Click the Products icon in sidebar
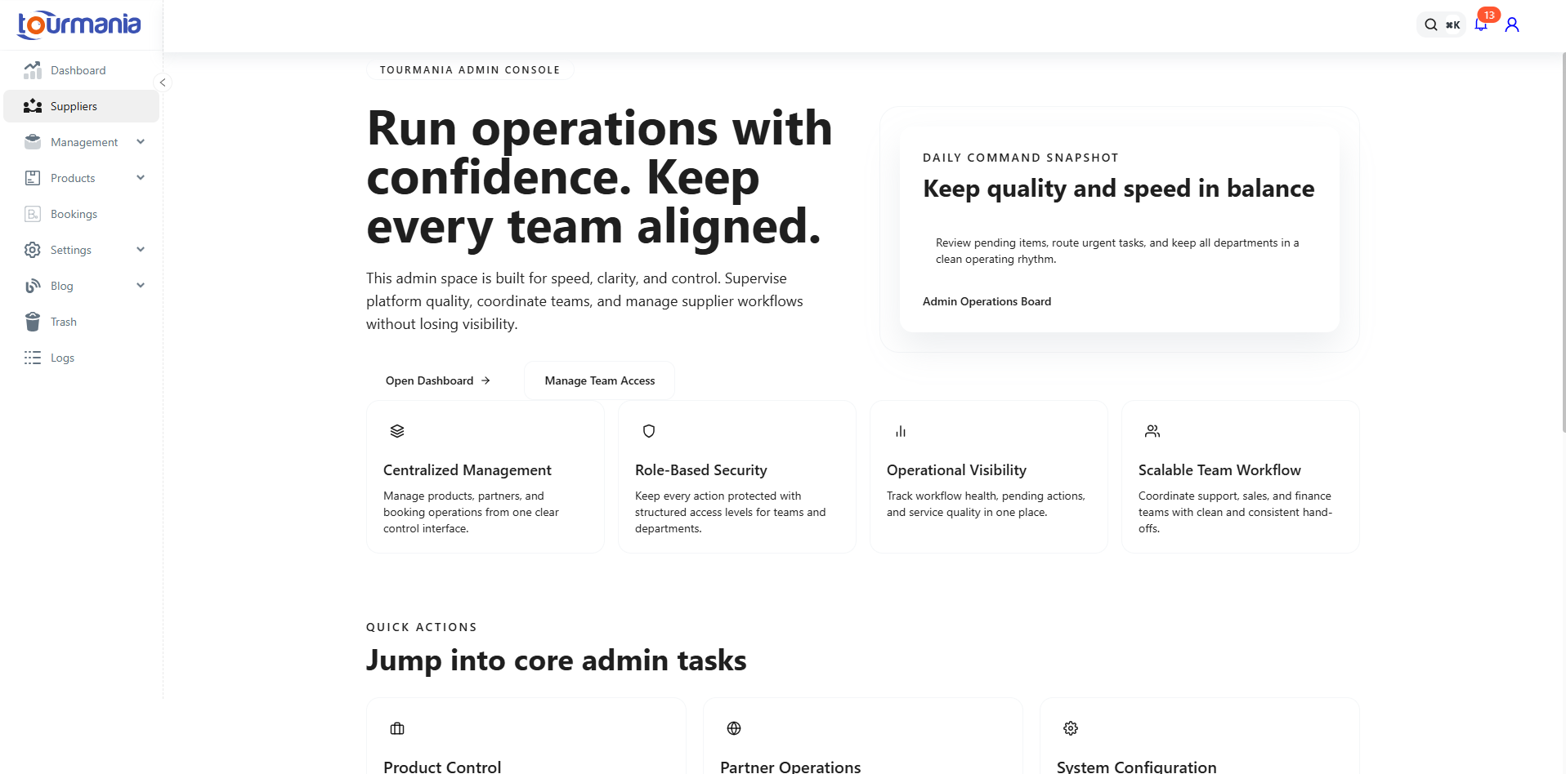The width and height of the screenshot is (1566, 774). (x=33, y=178)
